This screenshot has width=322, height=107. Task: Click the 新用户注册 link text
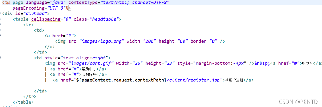pyautogui.click(x=234, y=80)
